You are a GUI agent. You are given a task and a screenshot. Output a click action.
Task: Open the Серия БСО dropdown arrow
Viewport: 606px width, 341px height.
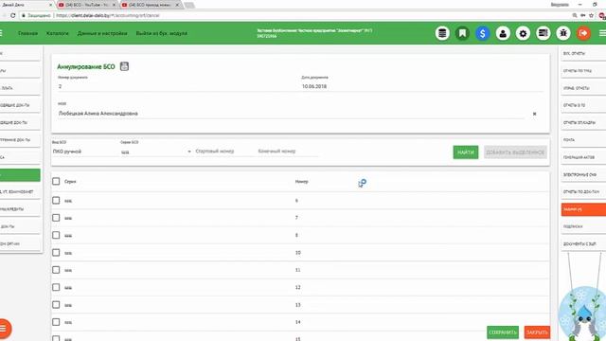[x=189, y=152]
